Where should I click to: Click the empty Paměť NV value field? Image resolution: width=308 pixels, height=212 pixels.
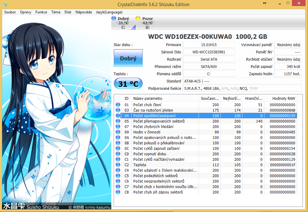288,52
